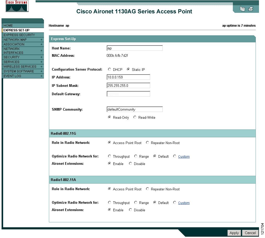Select Repeater Non-Root for Radio0-802.11G
The height and width of the screenshot is (238, 265).
[147, 143]
